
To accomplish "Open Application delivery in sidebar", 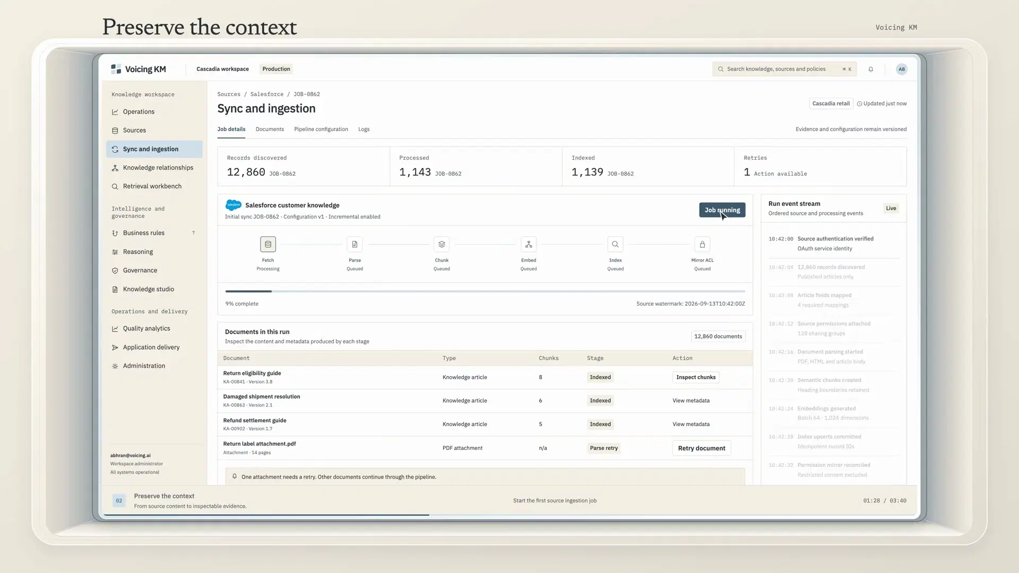I will (154, 348).
